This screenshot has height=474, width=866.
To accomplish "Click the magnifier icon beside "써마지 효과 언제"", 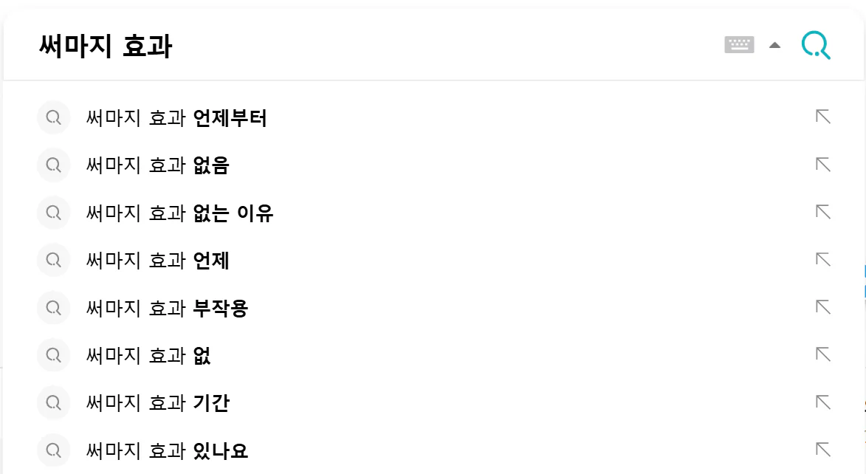I will [52, 260].
